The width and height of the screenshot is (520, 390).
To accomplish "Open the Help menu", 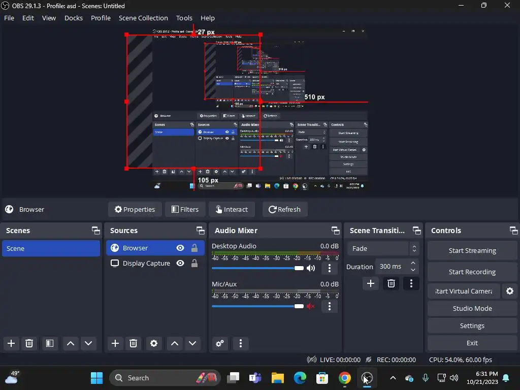I will click(x=208, y=18).
